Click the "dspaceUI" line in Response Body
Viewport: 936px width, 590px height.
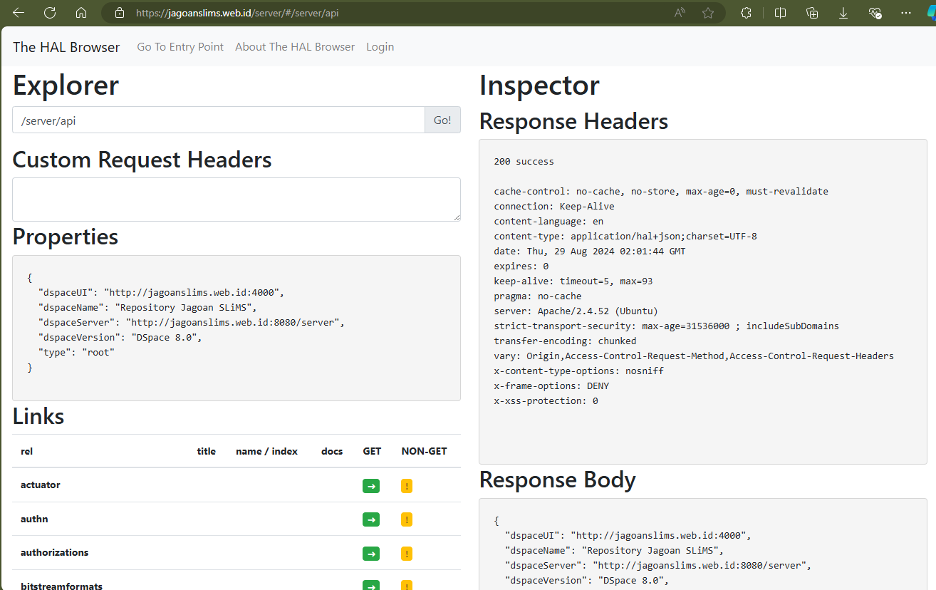628,536
